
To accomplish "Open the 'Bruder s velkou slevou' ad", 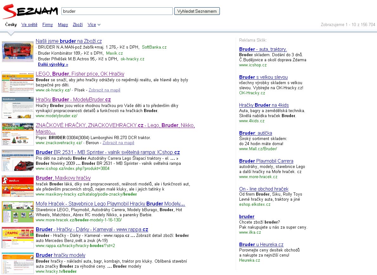I will pos(263,77).
